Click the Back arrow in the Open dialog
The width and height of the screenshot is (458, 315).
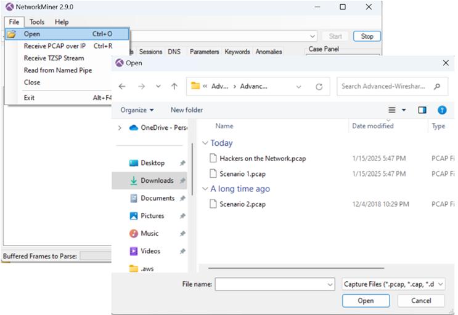122,86
